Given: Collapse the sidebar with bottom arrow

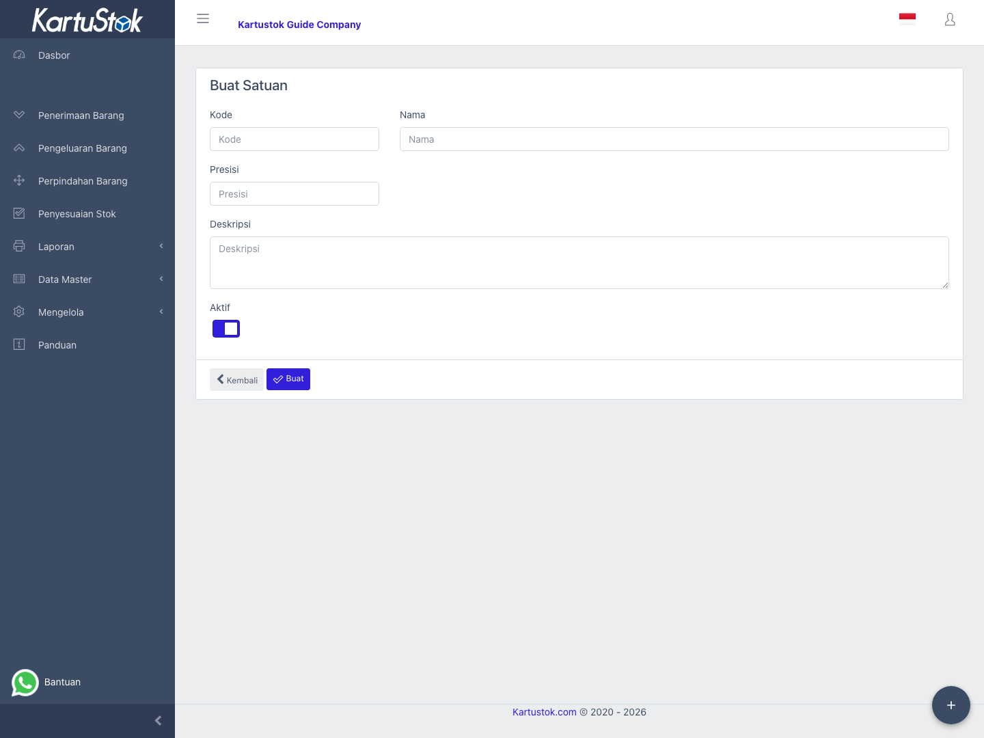Looking at the screenshot, I should [159, 721].
